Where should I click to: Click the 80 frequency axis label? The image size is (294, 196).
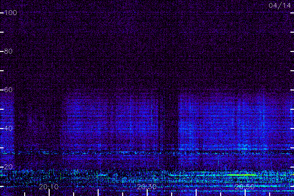click(8, 51)
